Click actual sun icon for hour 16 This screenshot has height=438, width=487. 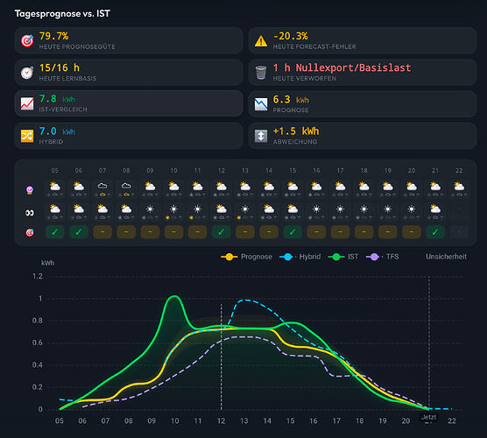(316, 209)
